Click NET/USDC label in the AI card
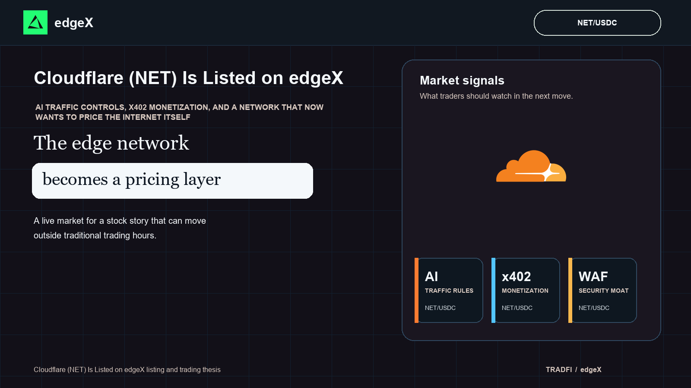The image size is (691, 388). point(440,308)
